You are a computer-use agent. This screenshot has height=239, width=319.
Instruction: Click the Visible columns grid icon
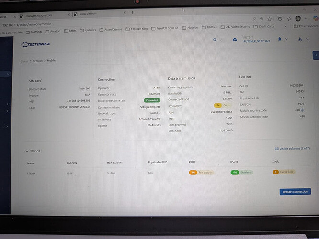click(277, 149)
